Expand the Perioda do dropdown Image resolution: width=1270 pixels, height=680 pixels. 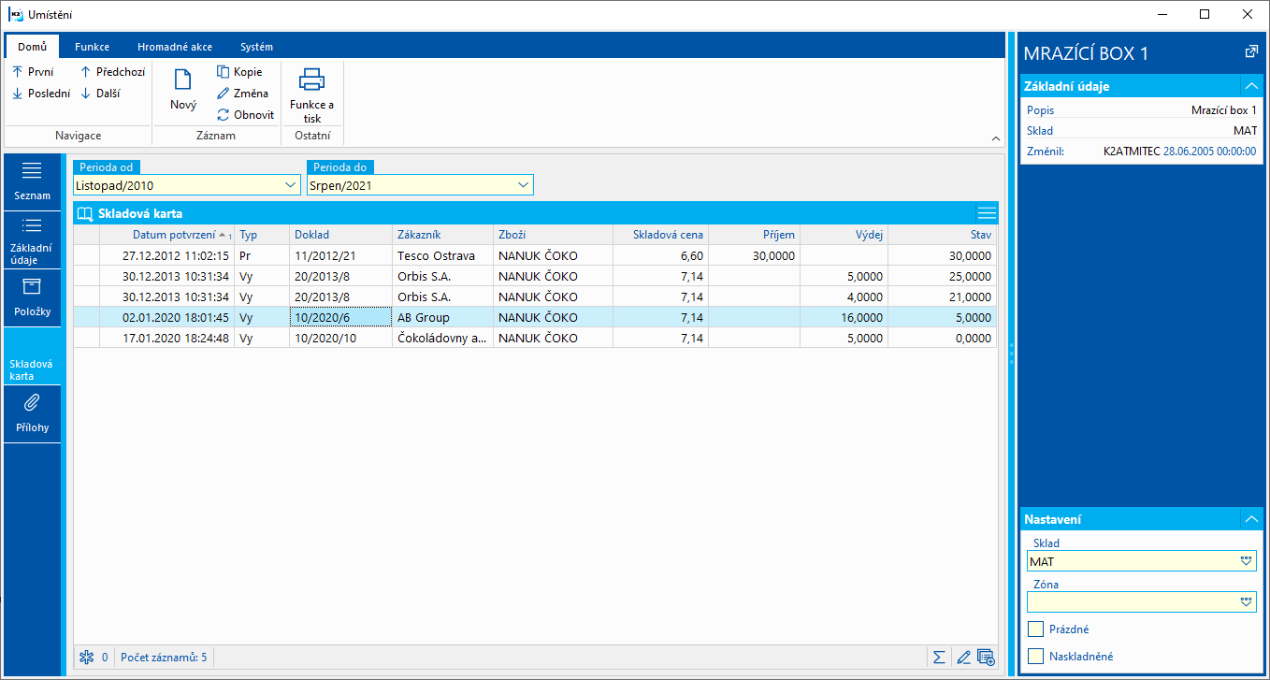point(523,186)
